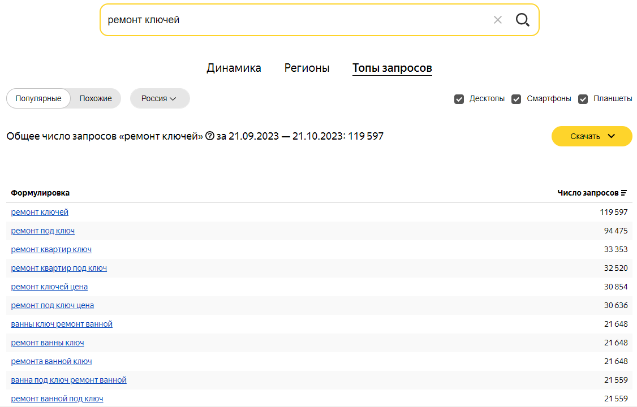Open ванны ключ ремонт ванной link
The width and height of the screenshot is (637, 407).
pyautogui.click(x=62, y=324)
